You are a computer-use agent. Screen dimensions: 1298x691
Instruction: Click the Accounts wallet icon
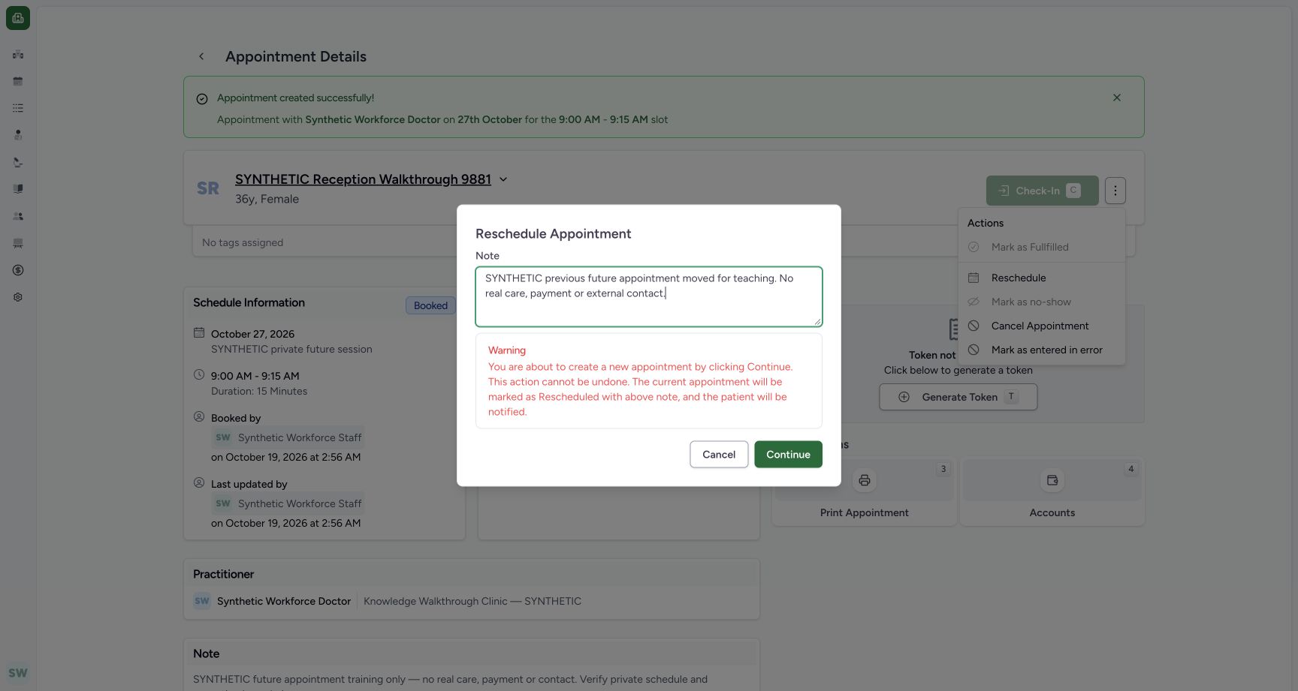click(1052, 480)
